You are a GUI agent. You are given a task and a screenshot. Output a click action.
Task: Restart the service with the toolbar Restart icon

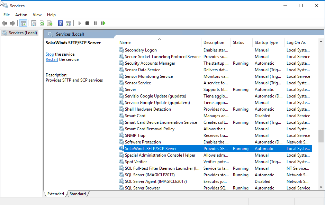click(x=103, y=23)
